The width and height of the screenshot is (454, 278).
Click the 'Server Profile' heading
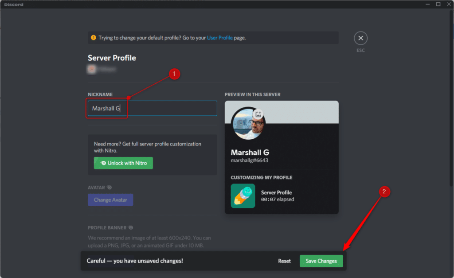coord(112,58)
